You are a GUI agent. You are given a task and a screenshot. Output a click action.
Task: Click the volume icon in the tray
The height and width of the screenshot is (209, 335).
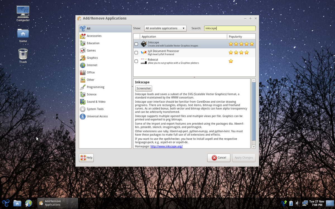(x=298, y=203)
